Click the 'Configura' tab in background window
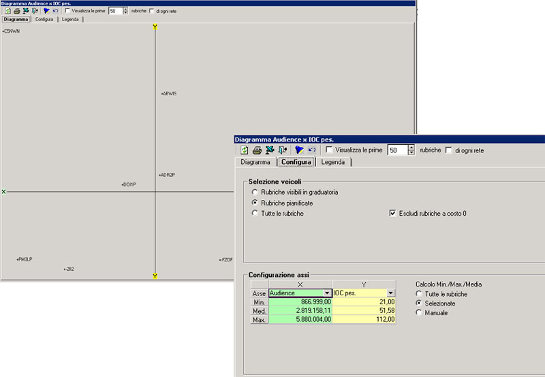This screenshot has width=545, height=377. (44, 20)
